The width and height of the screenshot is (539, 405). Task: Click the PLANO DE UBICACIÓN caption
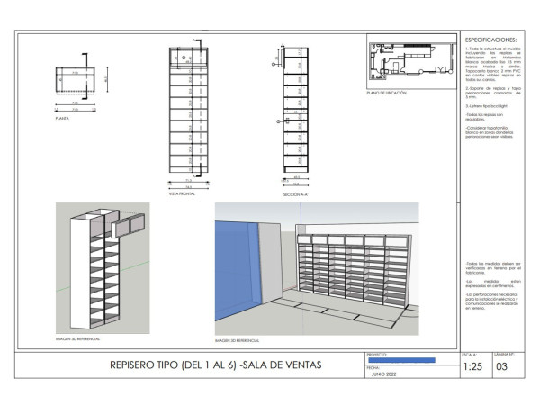coord(386,93)
